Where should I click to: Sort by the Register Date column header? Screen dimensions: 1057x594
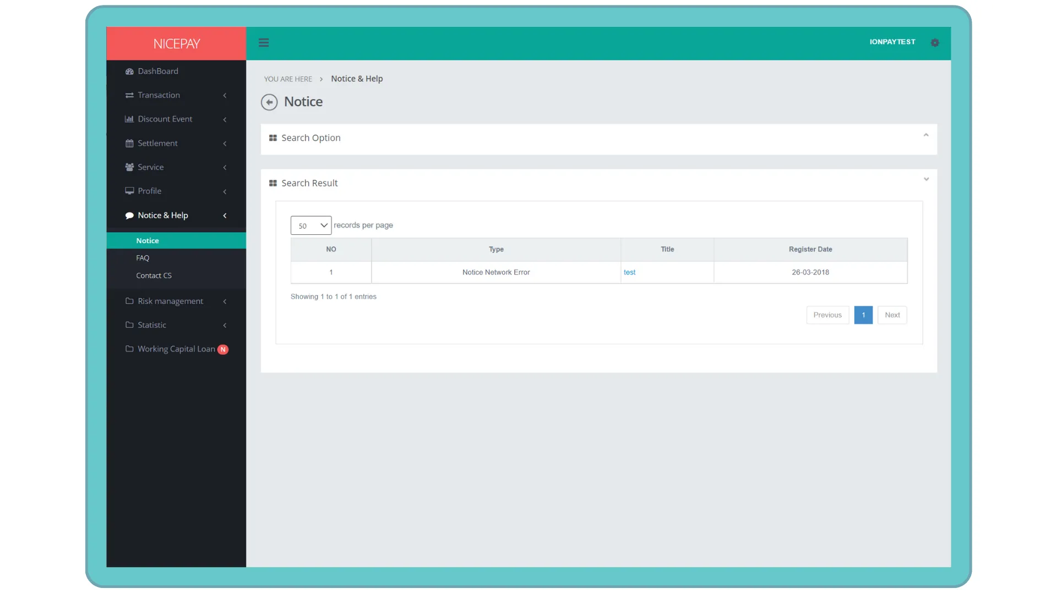(810, 250)
